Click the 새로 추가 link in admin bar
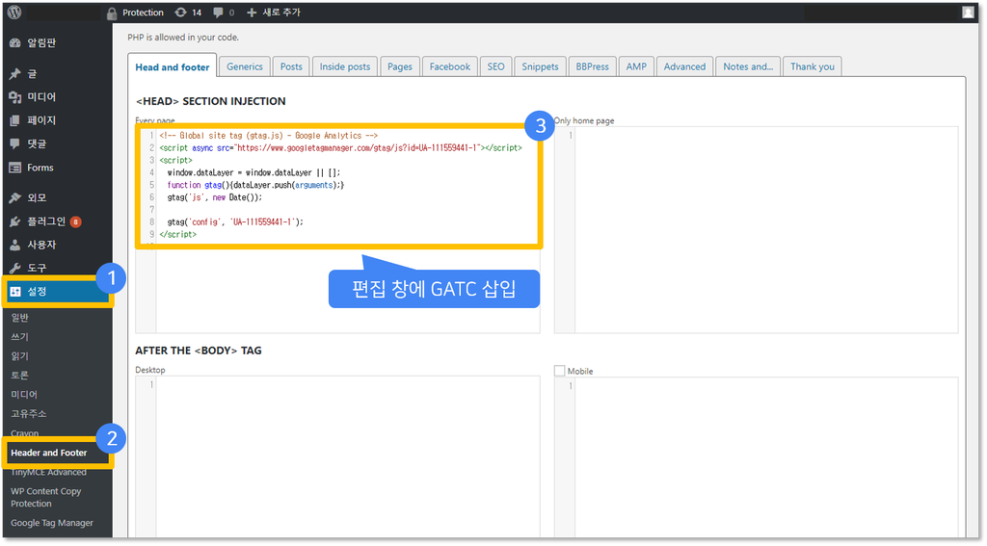The height and width of the screenshot is (546, 987). [281, 12]
